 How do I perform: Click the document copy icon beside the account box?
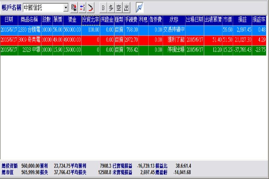click(x=74, y=8)
